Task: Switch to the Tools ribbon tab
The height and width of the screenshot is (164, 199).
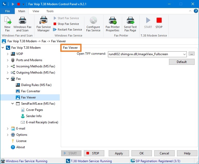Action: click(50, 11)
